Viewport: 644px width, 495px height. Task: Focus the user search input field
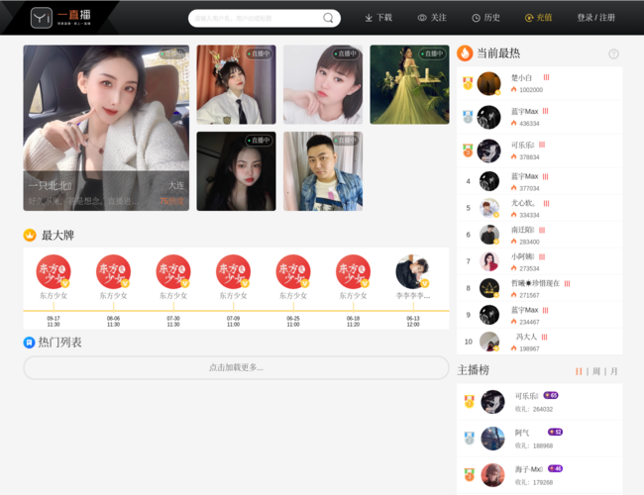coord(256,18)
